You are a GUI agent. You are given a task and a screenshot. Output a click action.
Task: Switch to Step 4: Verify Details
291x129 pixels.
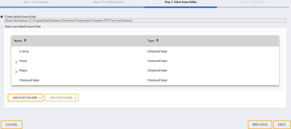253,2
